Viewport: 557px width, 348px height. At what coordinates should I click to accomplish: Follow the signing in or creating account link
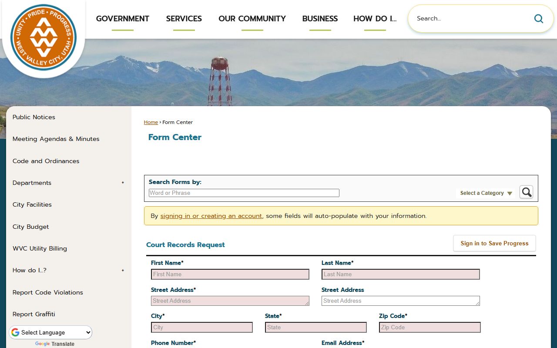click(211, 216)
